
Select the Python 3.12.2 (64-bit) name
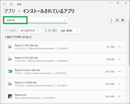coord(26,58)
